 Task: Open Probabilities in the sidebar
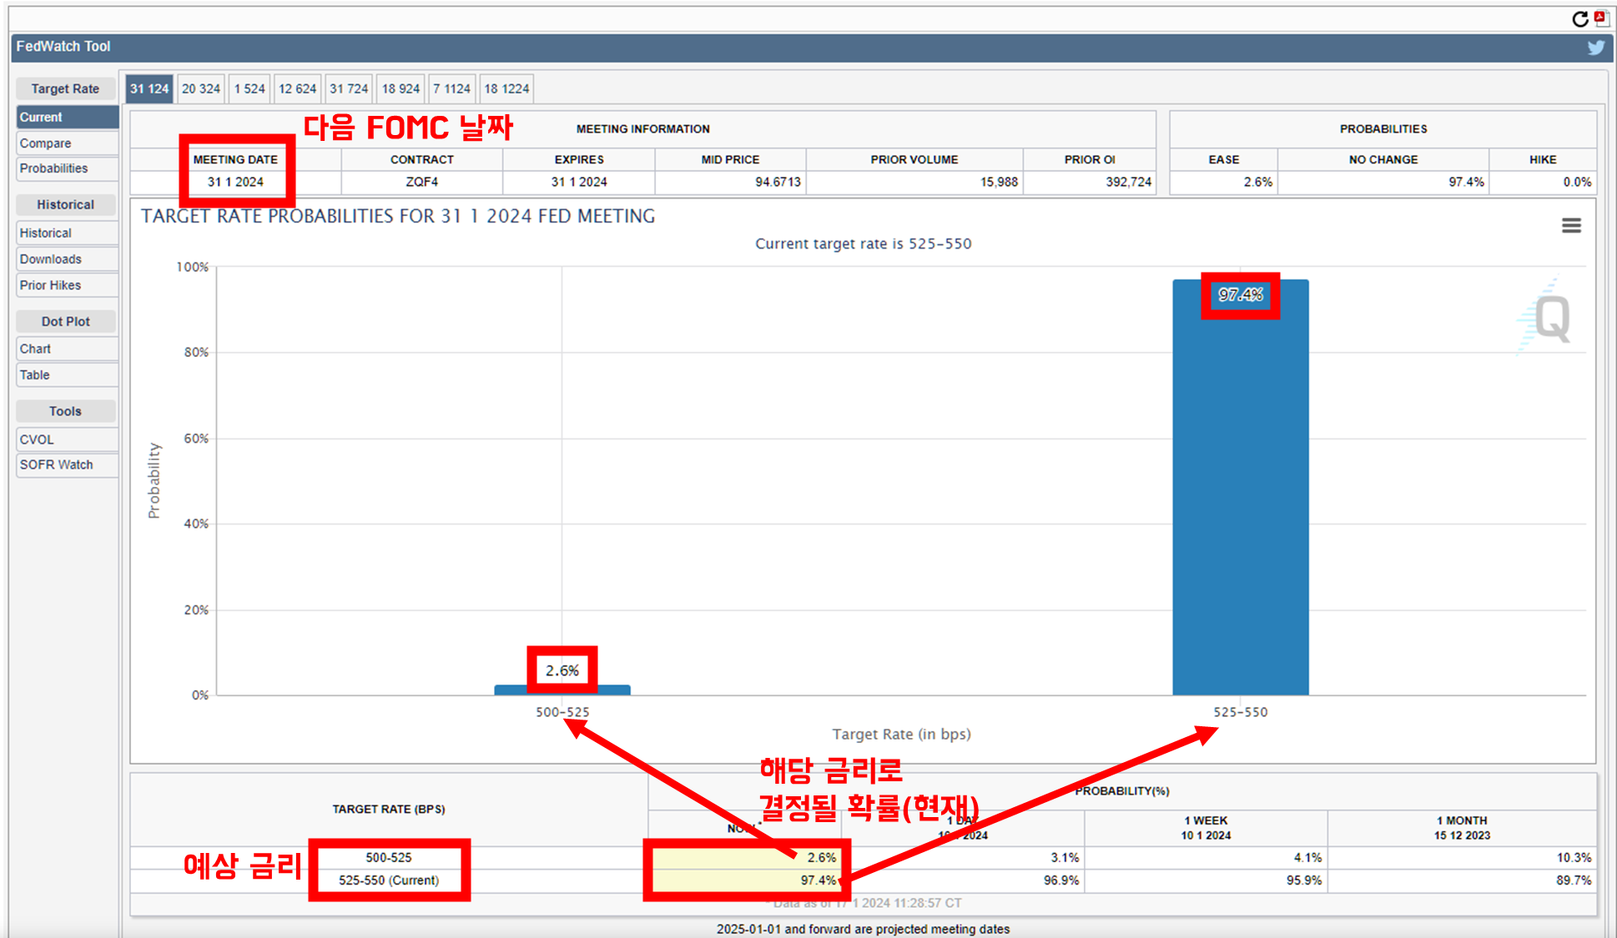[67, 168]
